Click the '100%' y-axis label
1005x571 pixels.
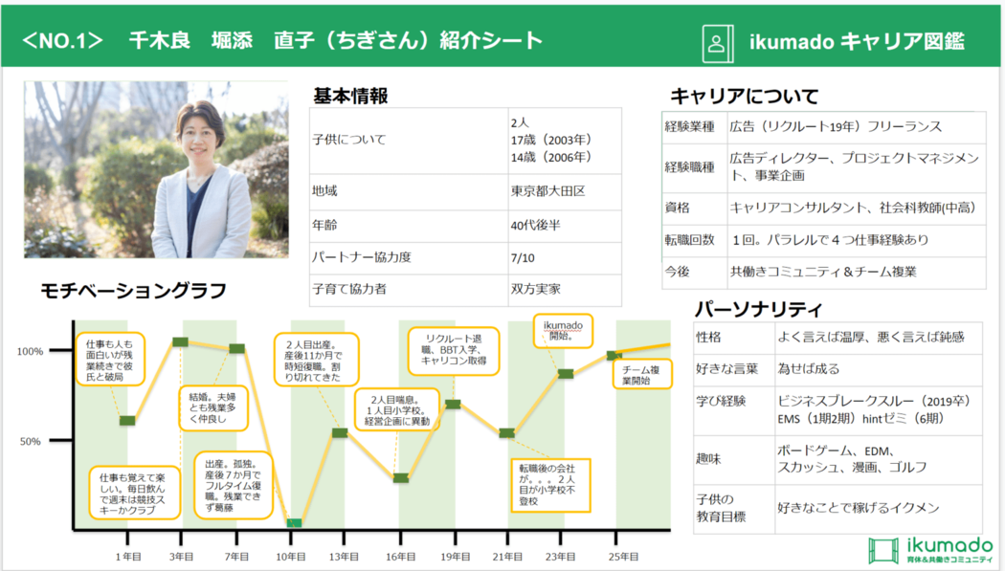pyautogui.click(x=30, y=351)
